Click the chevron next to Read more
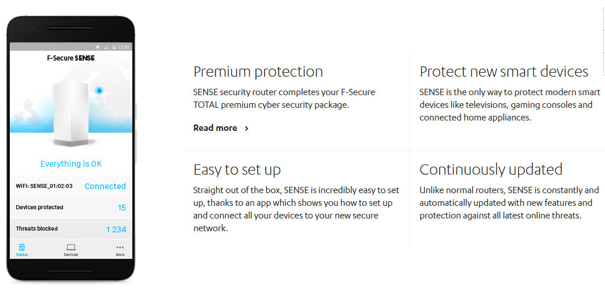This screenshot has width=605, height=290. click(x=247, y=128)
